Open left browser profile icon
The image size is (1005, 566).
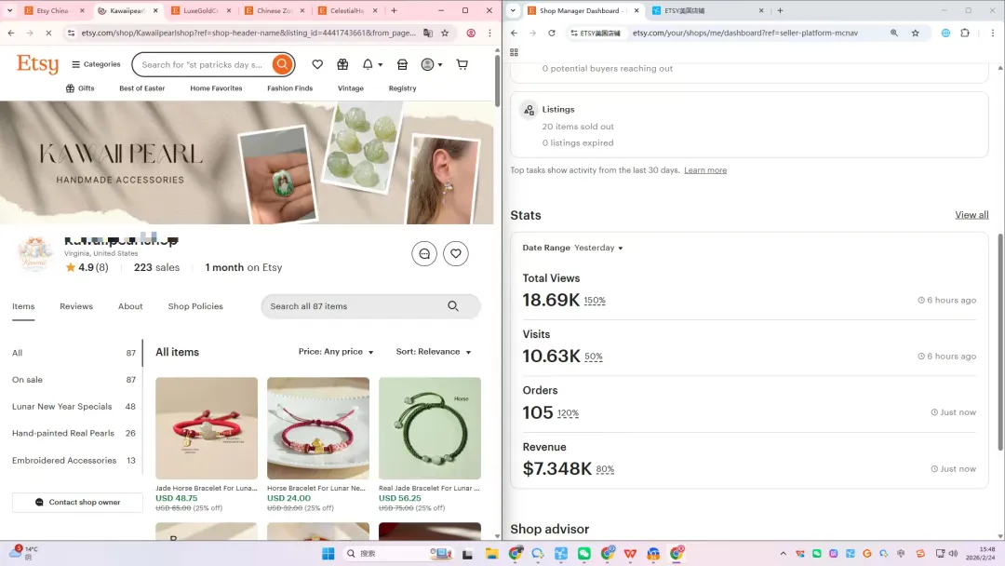point(471,33)
